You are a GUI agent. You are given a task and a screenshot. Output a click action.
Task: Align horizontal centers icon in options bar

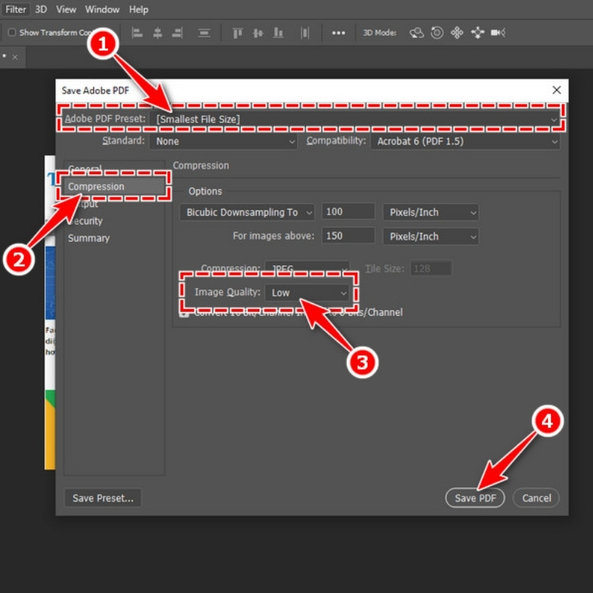(x=157, y=33)
